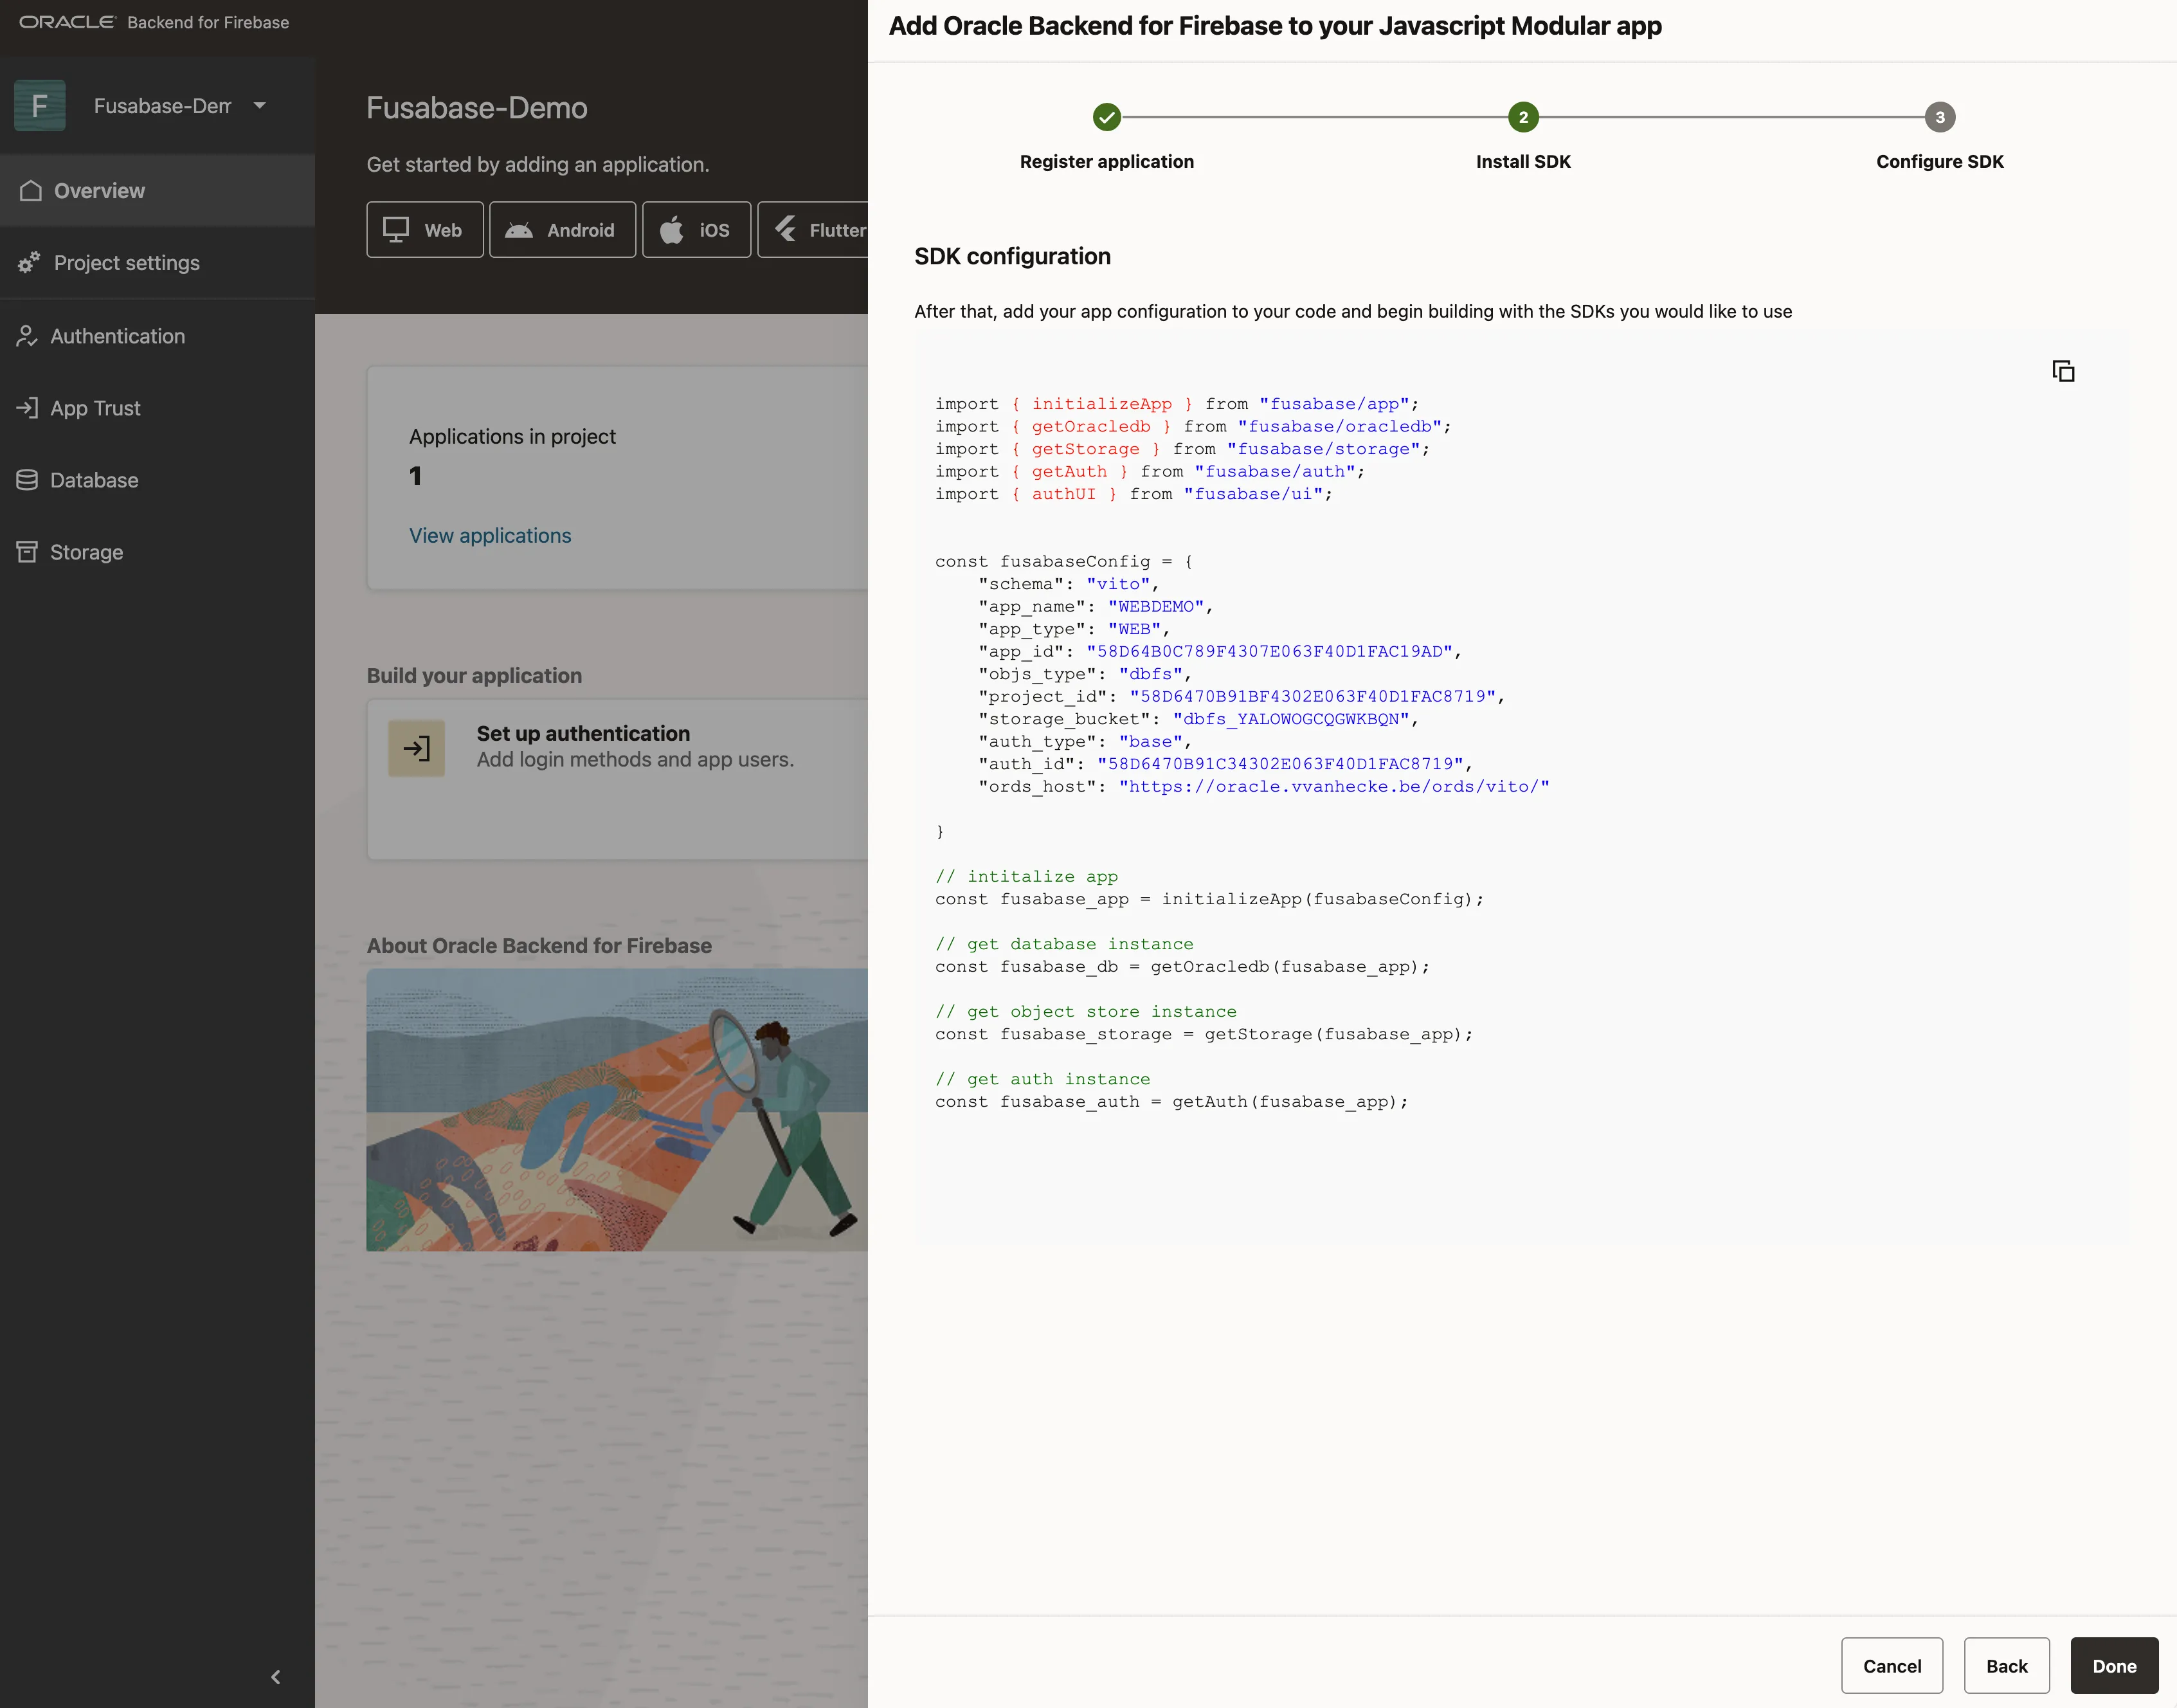The width and height of the screenshot is (2177, 1708).
Task: Copy SDK configuration code to clipboard
Action: pos(2063,371)
